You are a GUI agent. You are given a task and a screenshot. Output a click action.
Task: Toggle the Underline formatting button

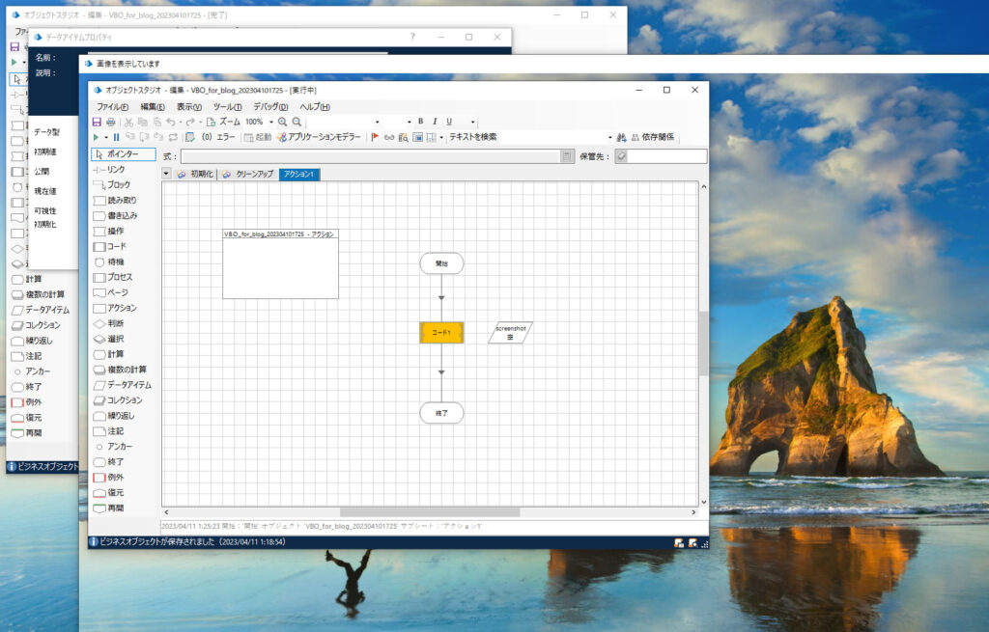(449, 122)
